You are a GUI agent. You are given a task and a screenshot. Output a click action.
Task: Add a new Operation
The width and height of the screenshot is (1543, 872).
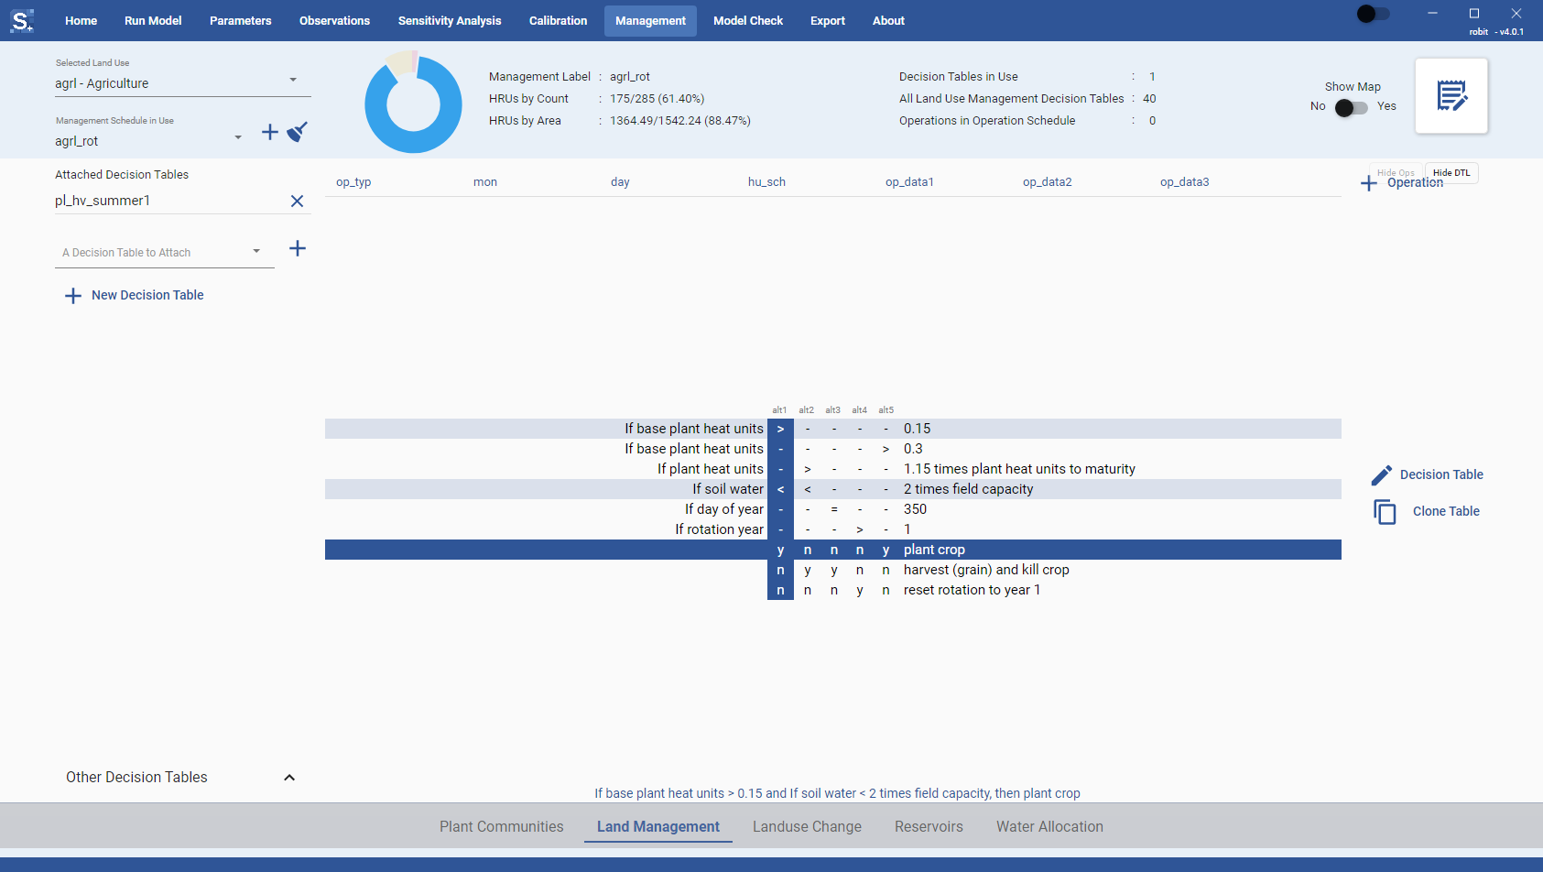(x=1402, y=183)
